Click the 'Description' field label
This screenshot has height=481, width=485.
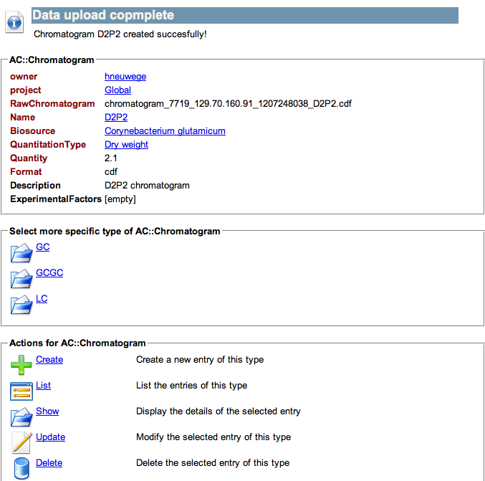pos(35,186)
